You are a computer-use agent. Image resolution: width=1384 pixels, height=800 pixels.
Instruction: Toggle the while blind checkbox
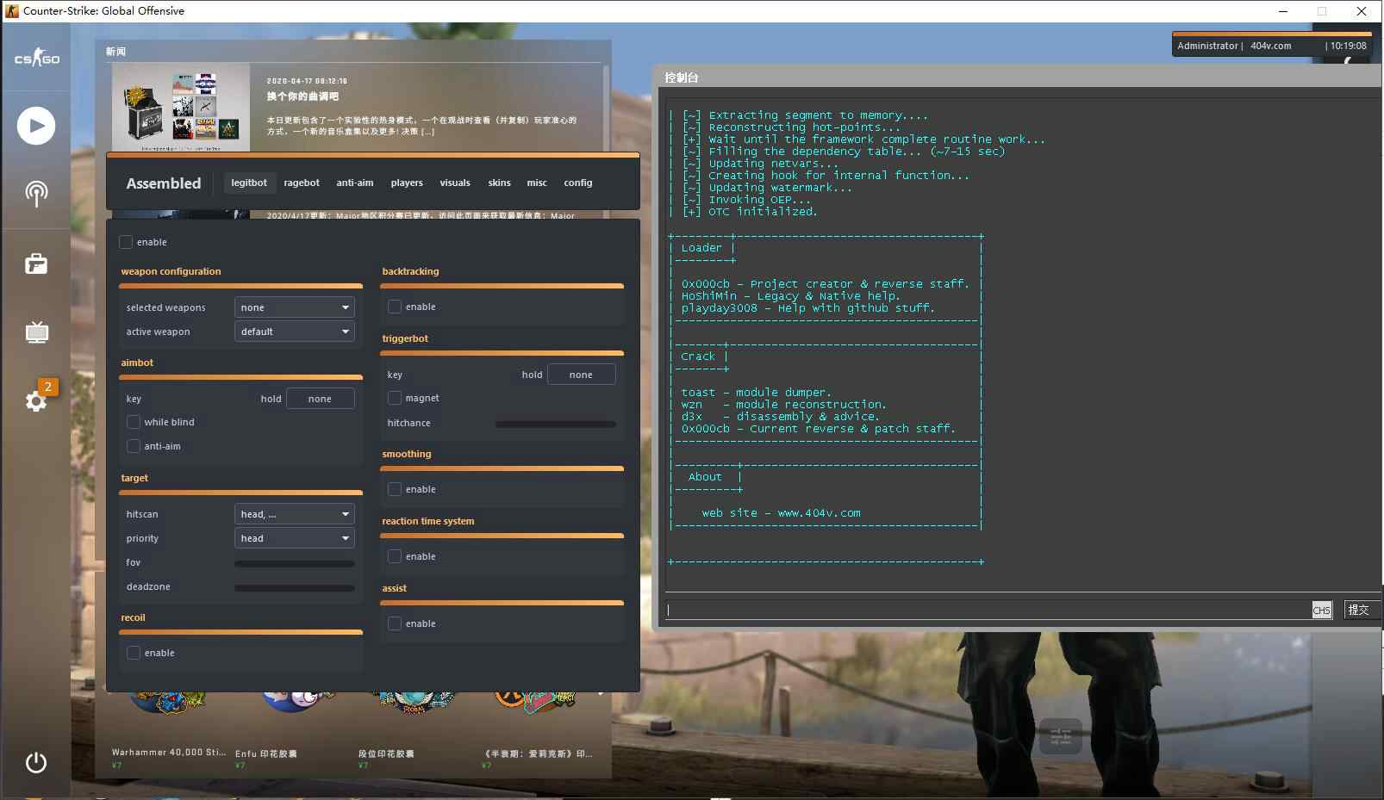[134, 422]
